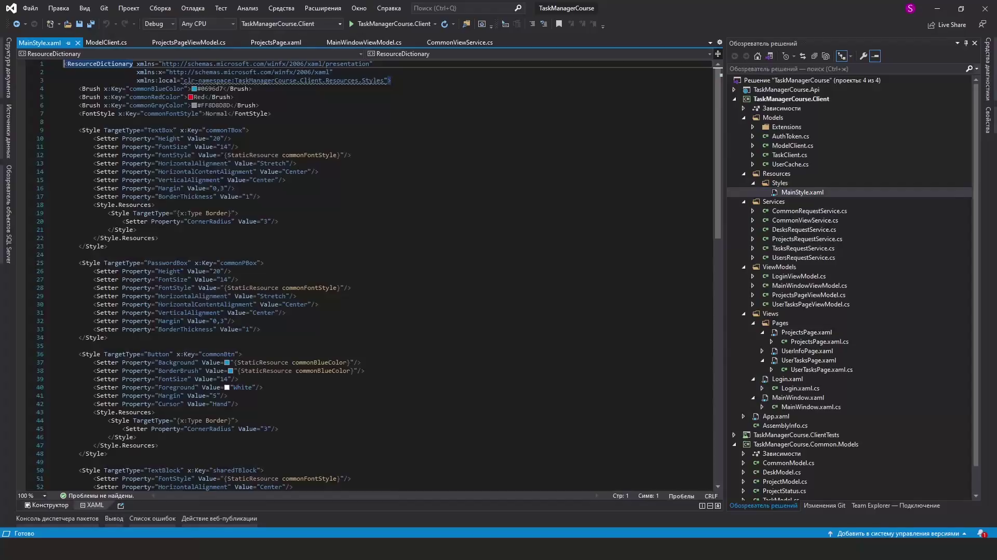Open the Вывод output panel
997x560 pixels.
coord(114,519)
